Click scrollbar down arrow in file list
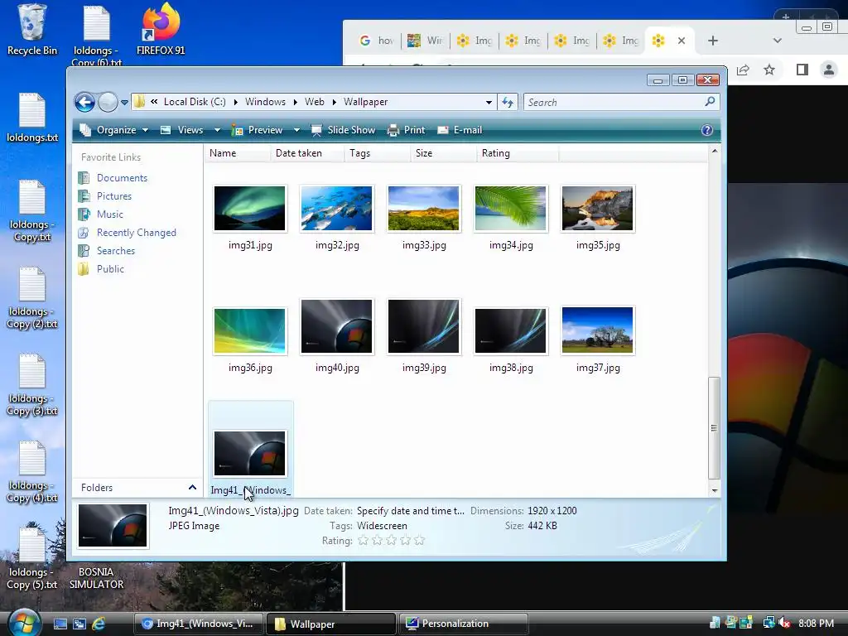848x636 pixels. (715, 490)
